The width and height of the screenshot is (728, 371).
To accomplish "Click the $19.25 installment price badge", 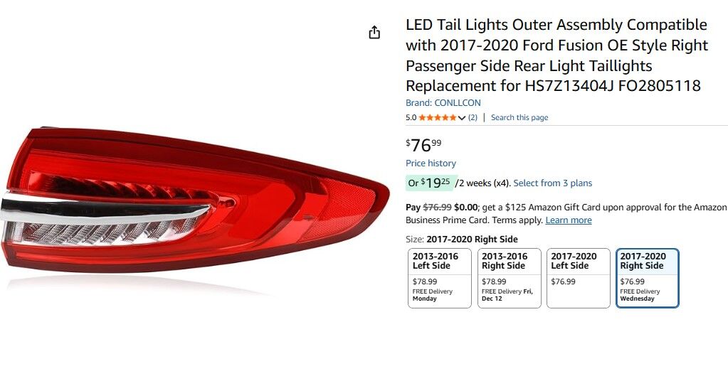I will coord(429,183).
